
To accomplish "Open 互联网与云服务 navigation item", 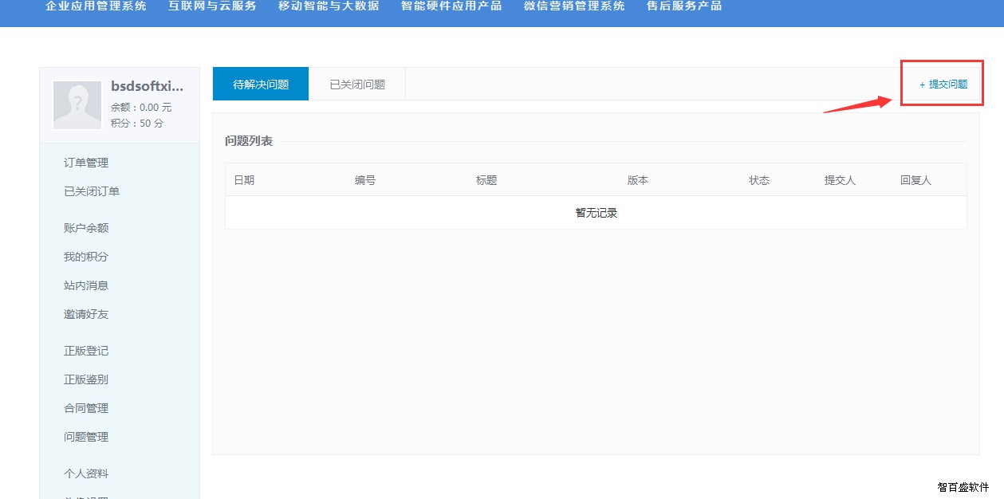I will click(213, 6).
